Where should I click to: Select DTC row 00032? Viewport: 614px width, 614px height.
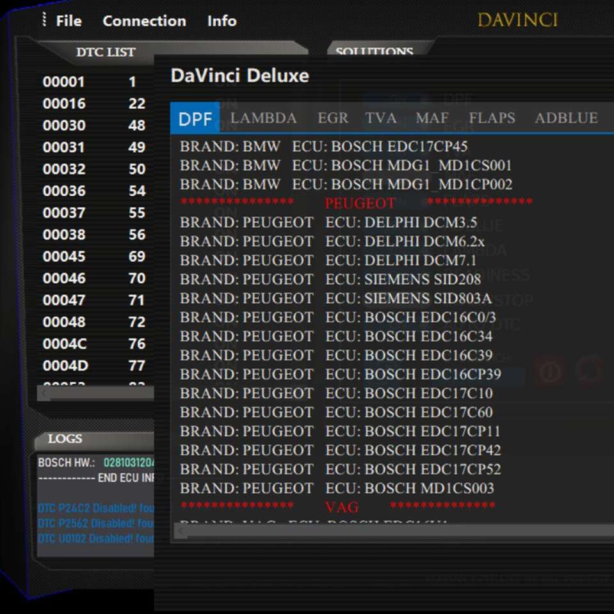[94, 169]
